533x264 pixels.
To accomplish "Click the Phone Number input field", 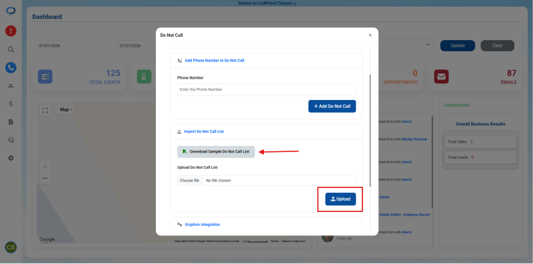I will coord(266,89).
